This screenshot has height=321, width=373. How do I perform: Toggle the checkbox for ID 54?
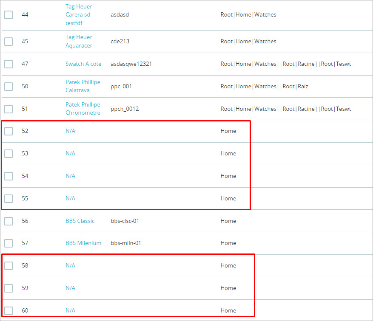(9, 176)
